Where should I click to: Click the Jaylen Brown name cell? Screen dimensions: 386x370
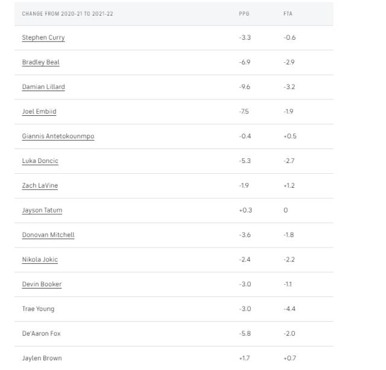click(42, 359)
